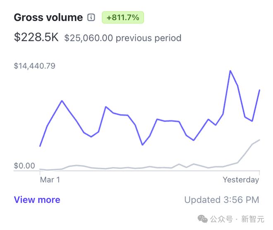The image size is (273, 230).
Task: Click the $25,060.00 previous period text
Action: pos(123,38)
